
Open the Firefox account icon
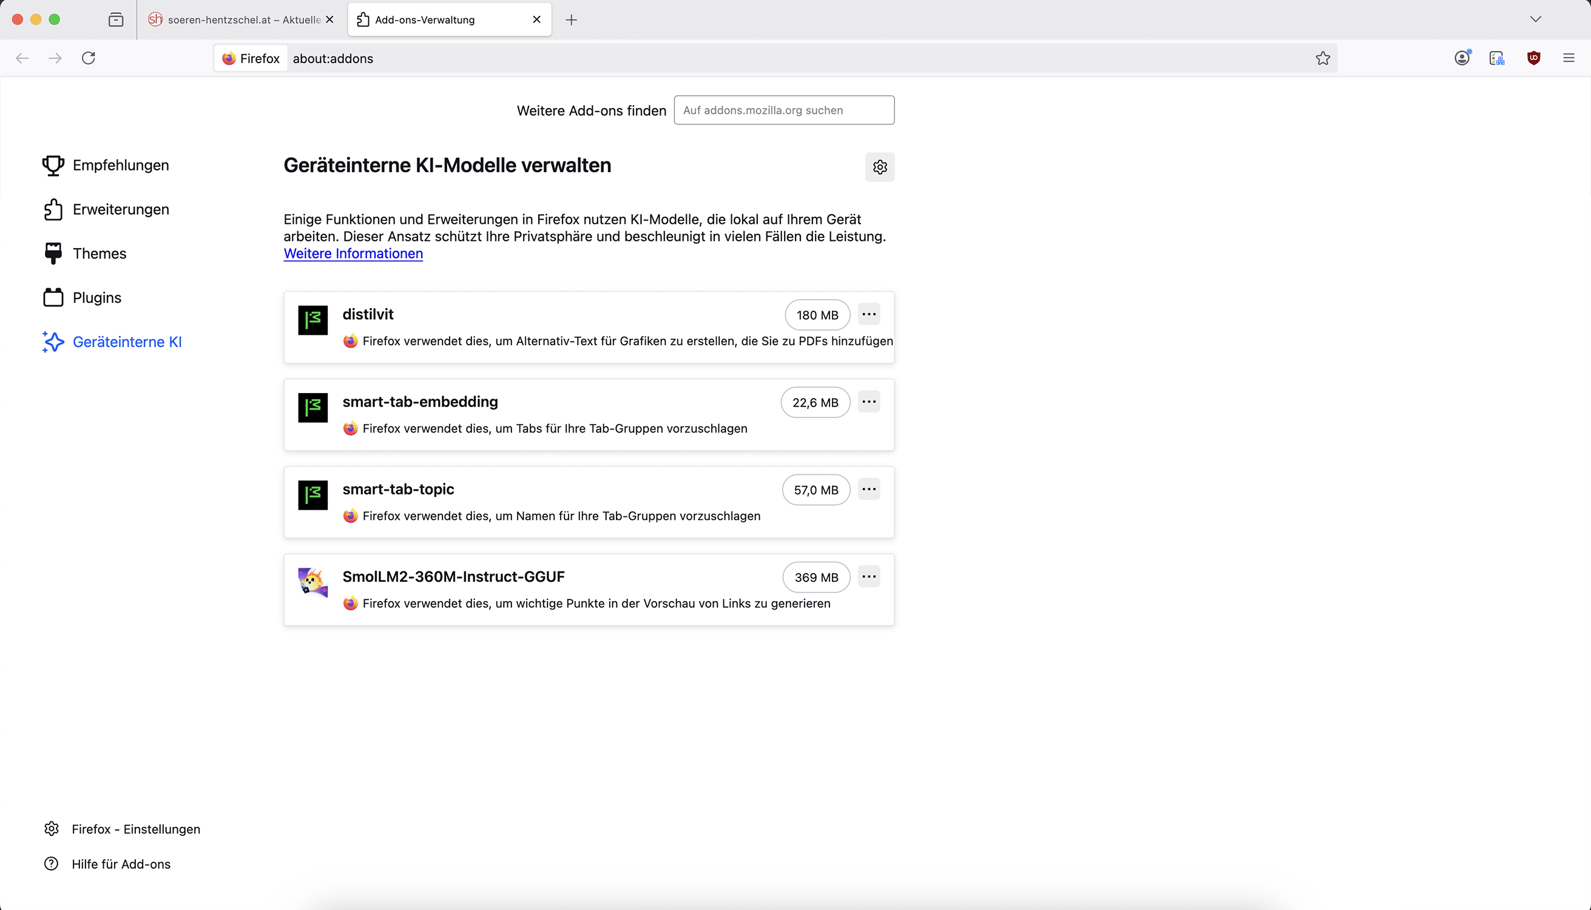pyautogui.click(x=1462, y=58)
